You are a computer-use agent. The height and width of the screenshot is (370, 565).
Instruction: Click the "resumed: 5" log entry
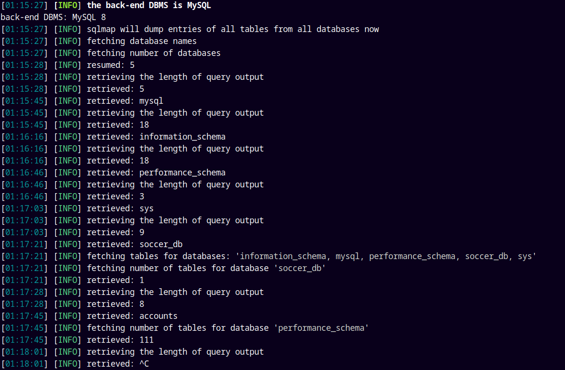pyautogui.click(x=111, y=65)
